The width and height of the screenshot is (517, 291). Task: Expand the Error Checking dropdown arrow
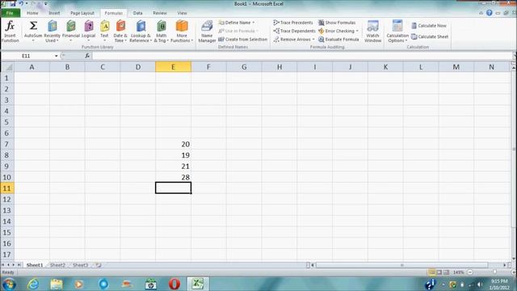click(x=357, y=31)
